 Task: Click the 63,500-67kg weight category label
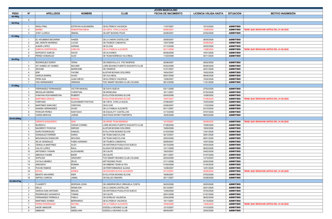[16, 181]
